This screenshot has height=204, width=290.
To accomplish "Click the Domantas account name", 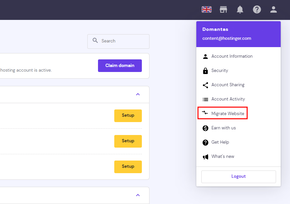I will click(215, 29).
